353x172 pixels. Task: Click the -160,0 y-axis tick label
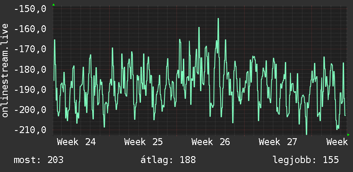[30, 29]
